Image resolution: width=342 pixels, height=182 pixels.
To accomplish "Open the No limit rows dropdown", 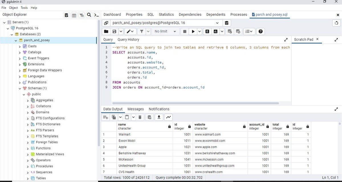I will (x=166, y=31).
